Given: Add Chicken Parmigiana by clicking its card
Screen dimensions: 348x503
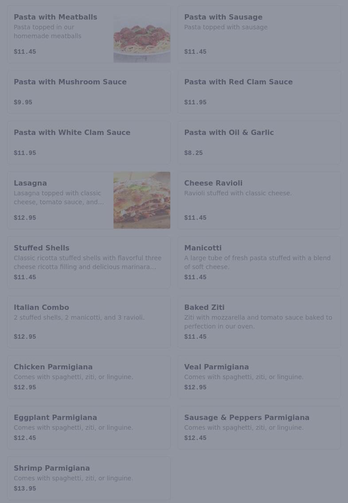Looking at the screenshot, I should tap(89, 377).
